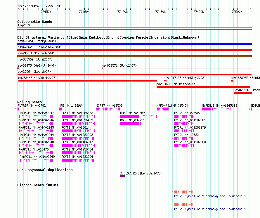Screen dimensions: 260x218
Task: Open the esv2338985 variant label
Action: pos(245,78)
